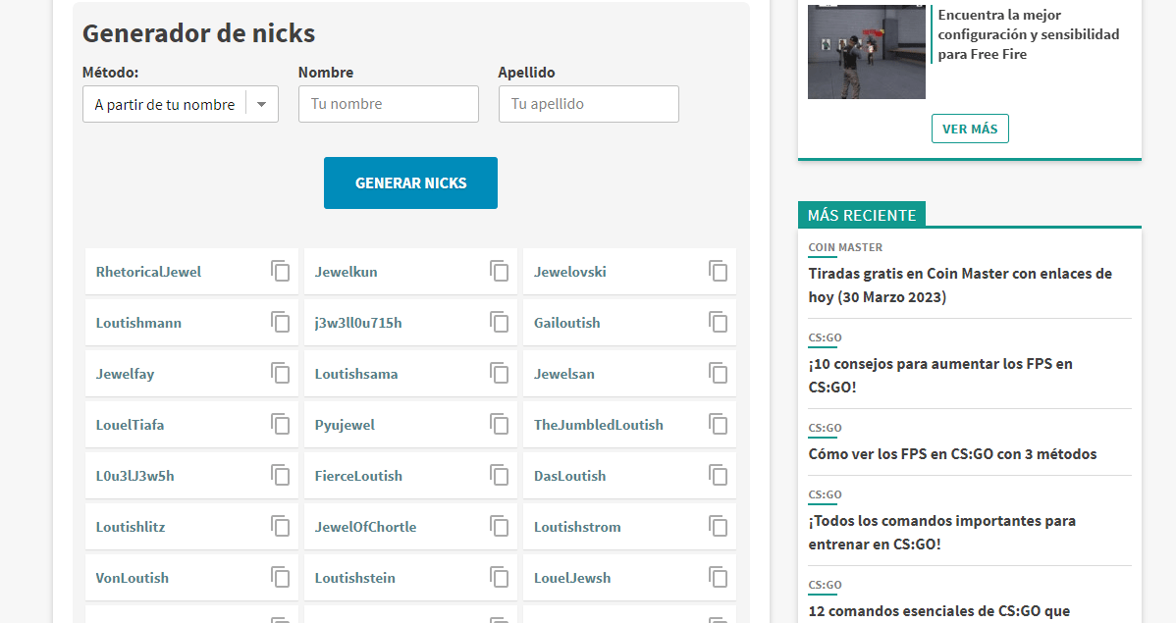Copy the JewelOfChortle nickname

(500, 527)
